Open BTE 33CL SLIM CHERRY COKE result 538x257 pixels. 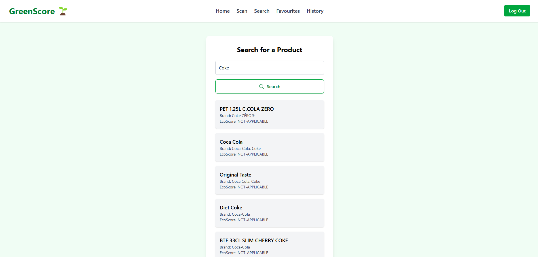(269, 245)
